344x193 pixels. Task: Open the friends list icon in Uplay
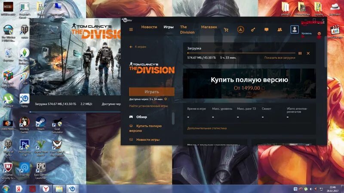click(x=279, y=30)
